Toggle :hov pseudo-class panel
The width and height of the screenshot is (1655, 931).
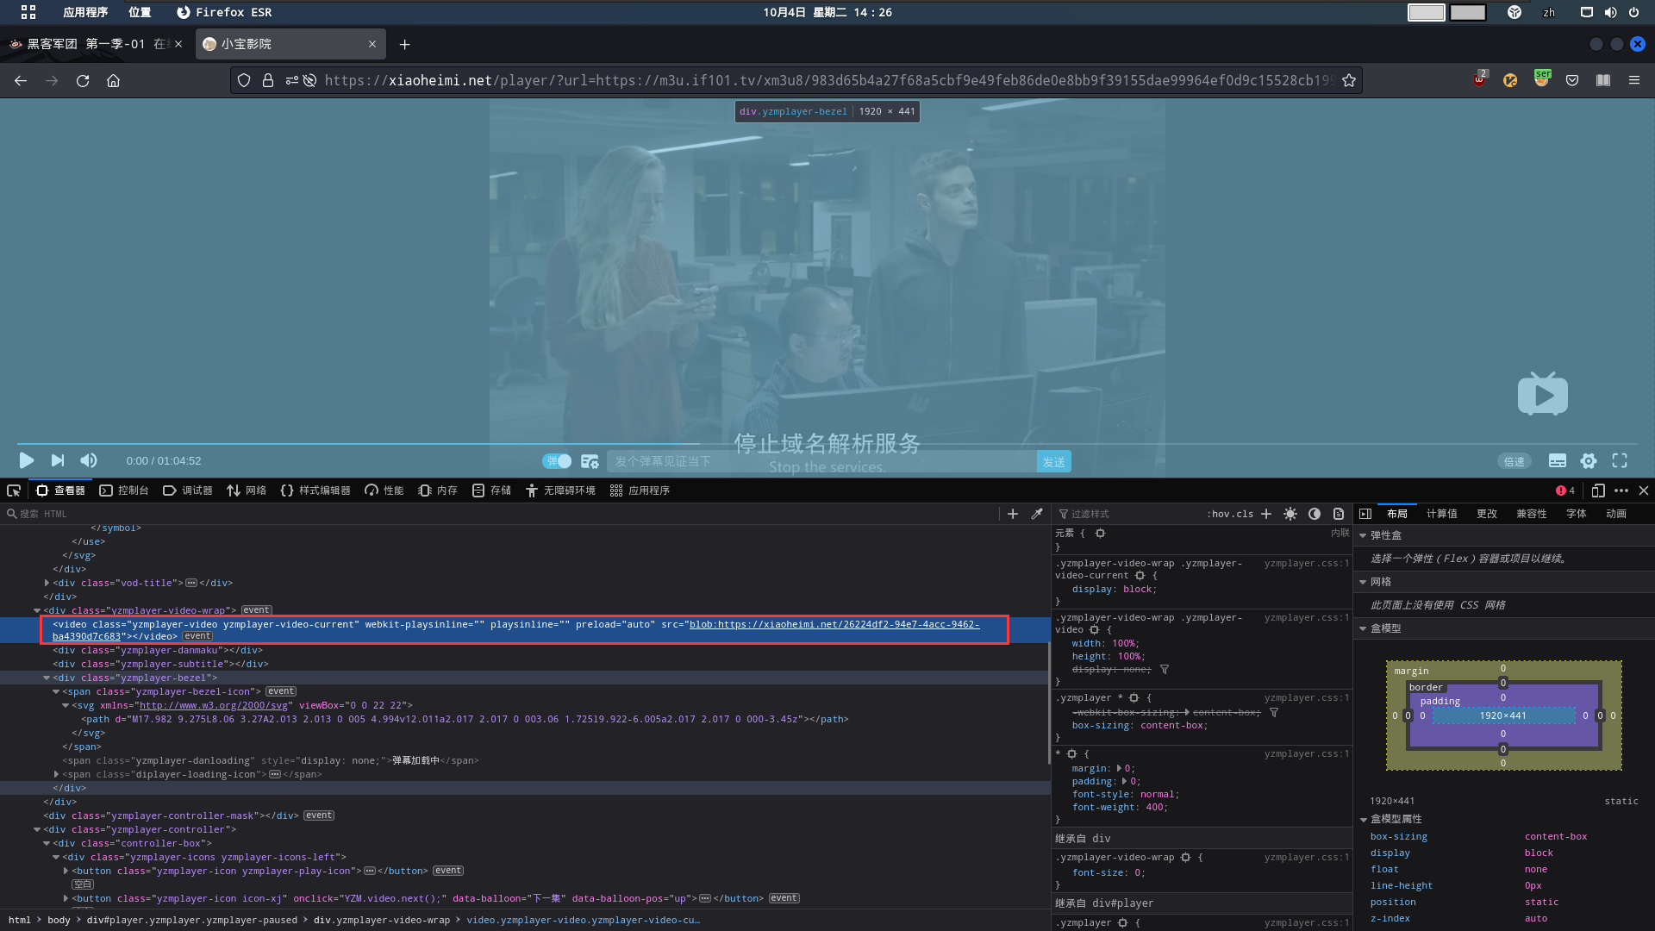coord(1217,514)
